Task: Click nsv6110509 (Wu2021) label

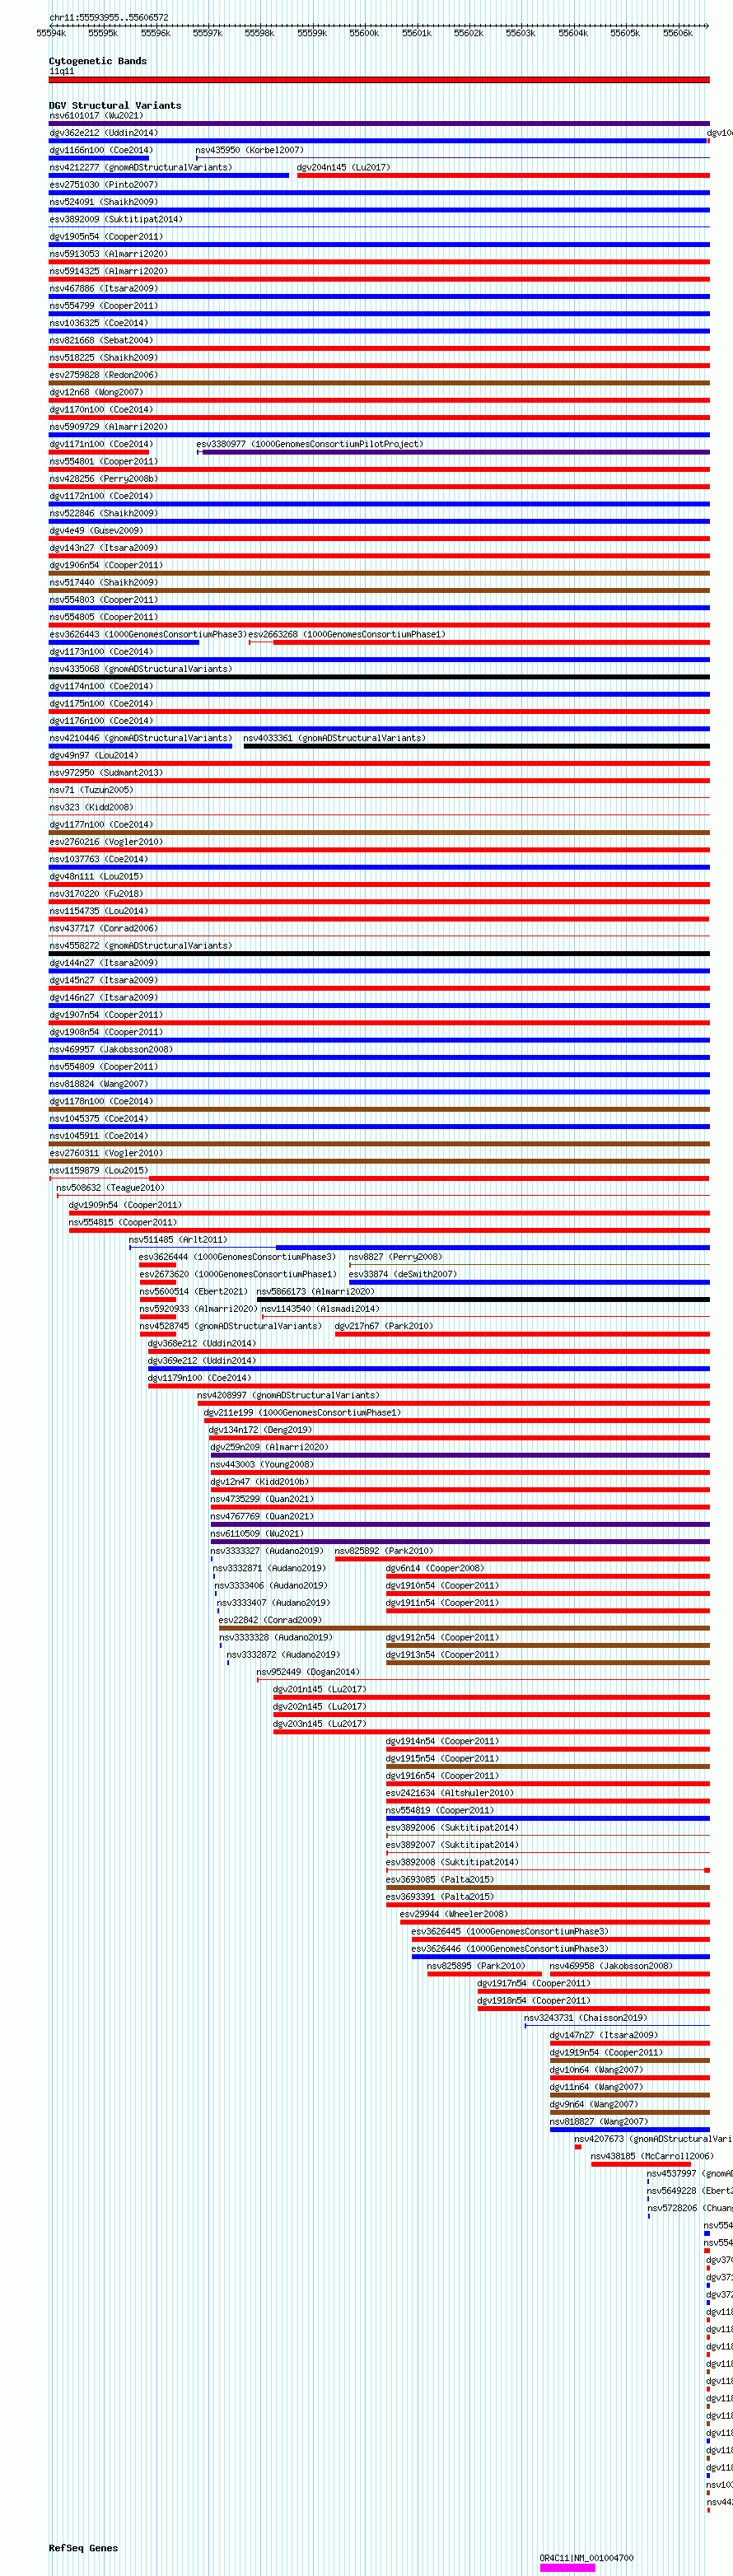Action: 257,1534
